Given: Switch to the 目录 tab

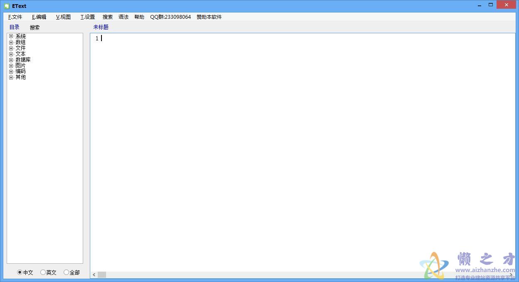Looking at the screenshot, I should [15, 27].
